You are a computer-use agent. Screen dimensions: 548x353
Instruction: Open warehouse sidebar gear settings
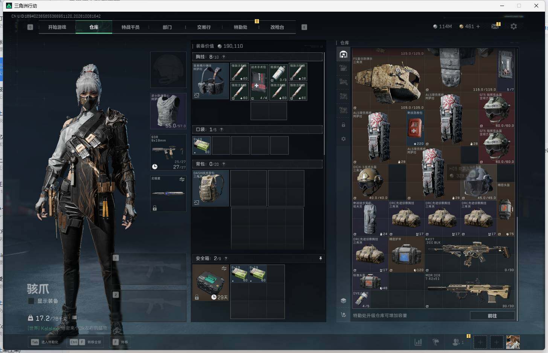(x=343, y=139)
